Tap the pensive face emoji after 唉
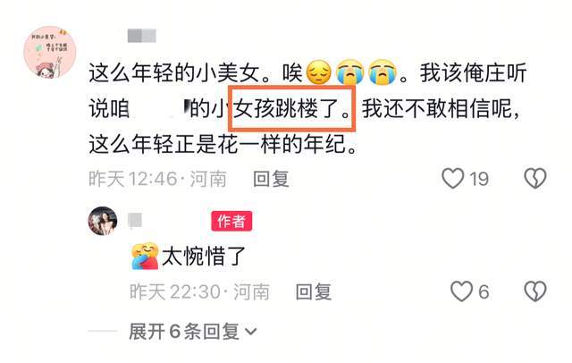This screenshot has width=572, height=363. pos(318,72)
